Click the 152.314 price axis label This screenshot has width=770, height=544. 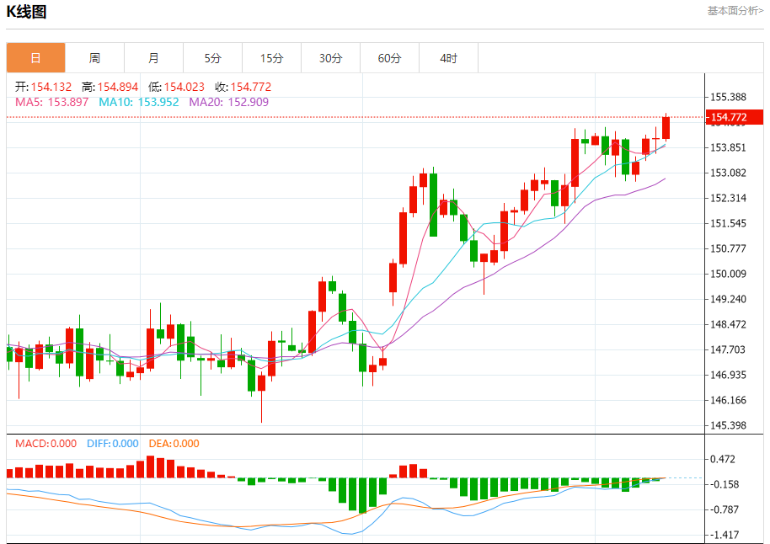(728, 199)
